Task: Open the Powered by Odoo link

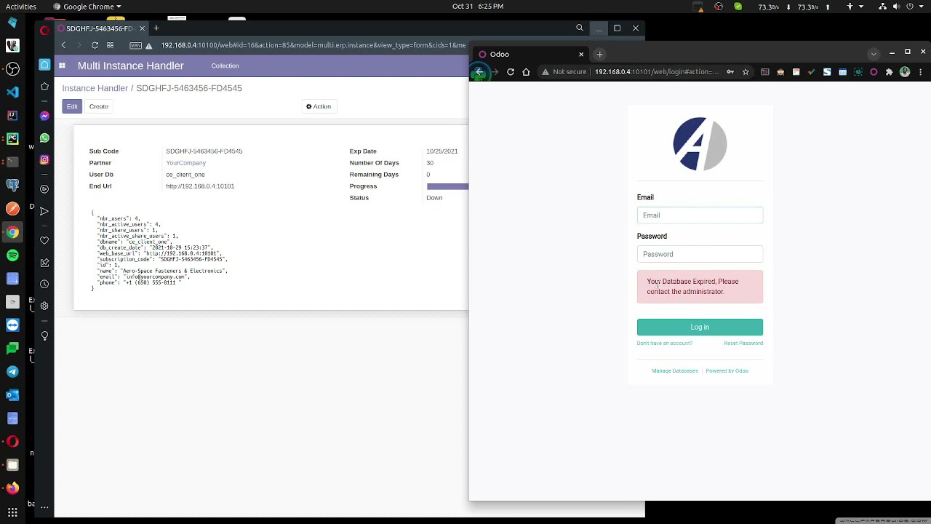Action: tap(727, 370)
